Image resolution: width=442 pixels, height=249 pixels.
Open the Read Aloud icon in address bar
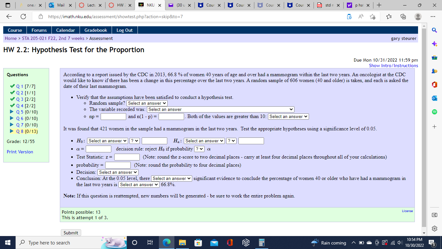(x=361, y=17)
